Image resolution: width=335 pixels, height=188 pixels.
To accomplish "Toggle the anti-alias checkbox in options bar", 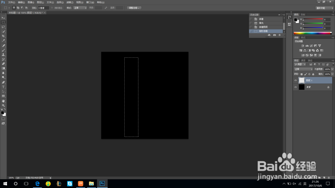I will (52, 8).
